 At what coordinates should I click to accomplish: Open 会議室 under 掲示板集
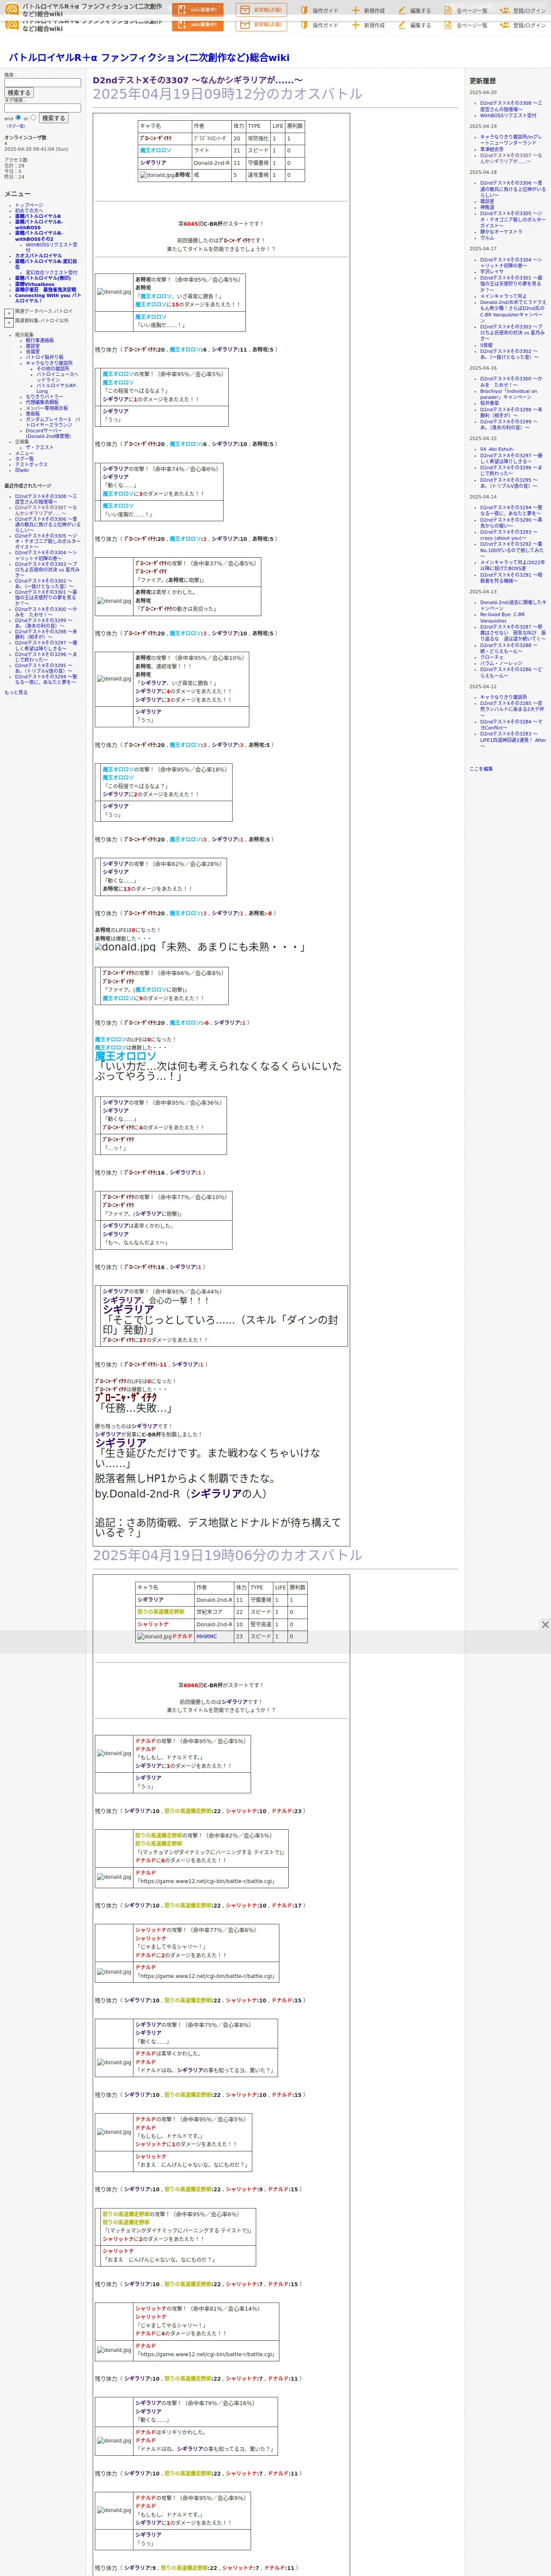tap(33, 352)
